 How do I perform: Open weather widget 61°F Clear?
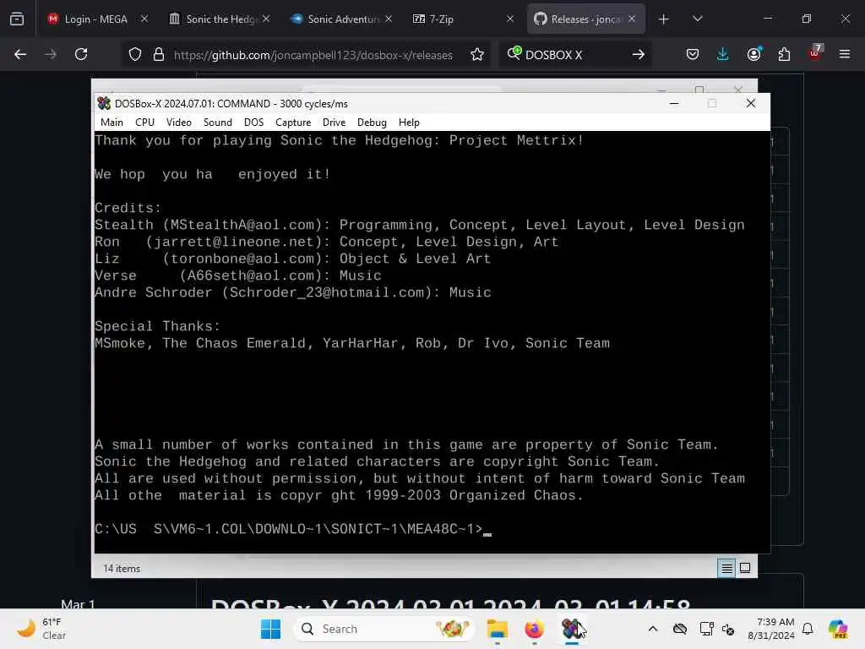[x=41, y=629]
